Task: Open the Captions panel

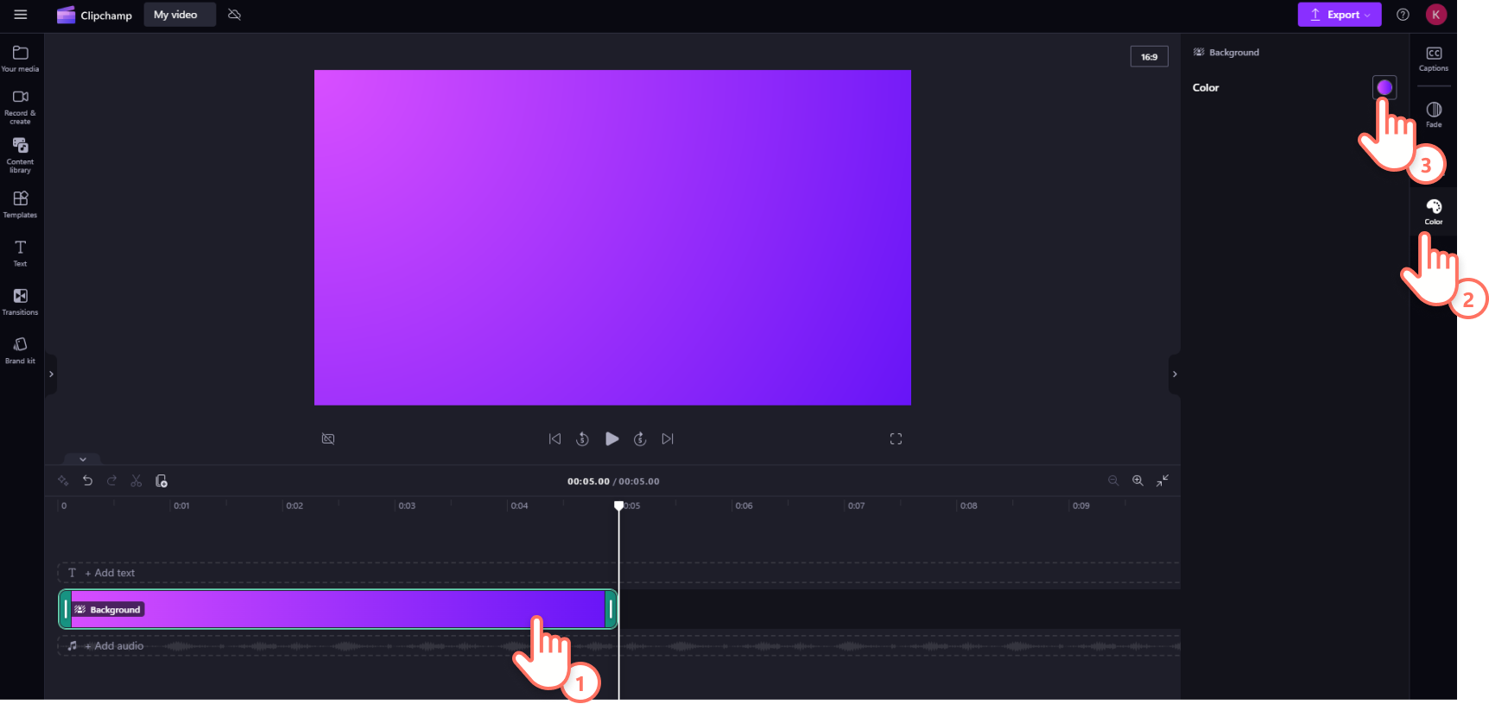Action: point(1434,59)
